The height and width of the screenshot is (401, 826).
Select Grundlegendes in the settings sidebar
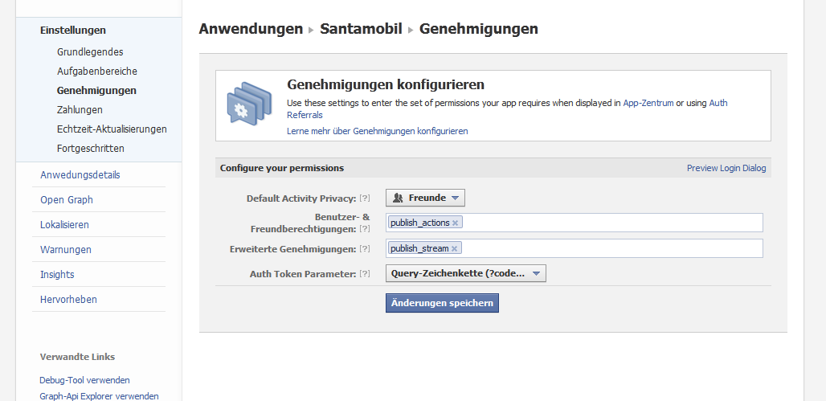click(x=90, y=51)
